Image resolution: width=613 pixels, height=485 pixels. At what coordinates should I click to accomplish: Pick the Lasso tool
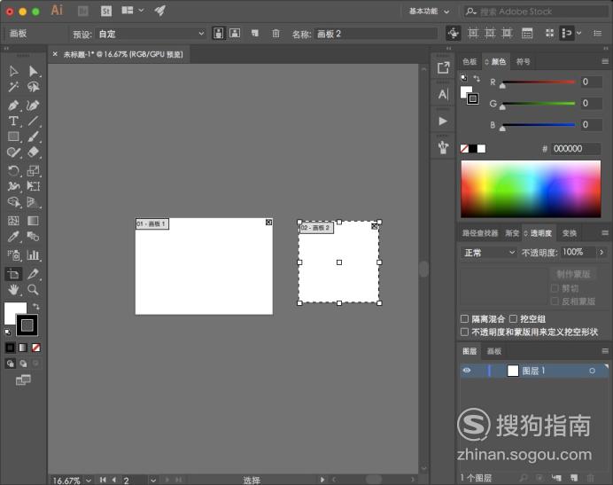tap(34, 87)
